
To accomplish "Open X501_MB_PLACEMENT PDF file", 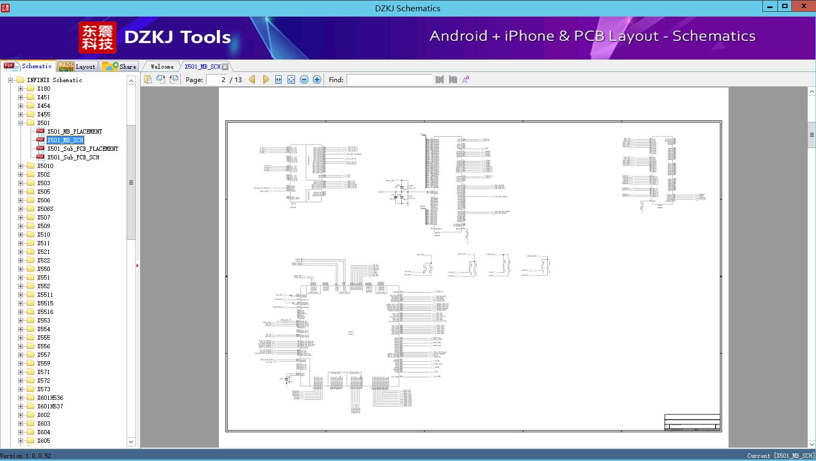I will click(75, 131).
